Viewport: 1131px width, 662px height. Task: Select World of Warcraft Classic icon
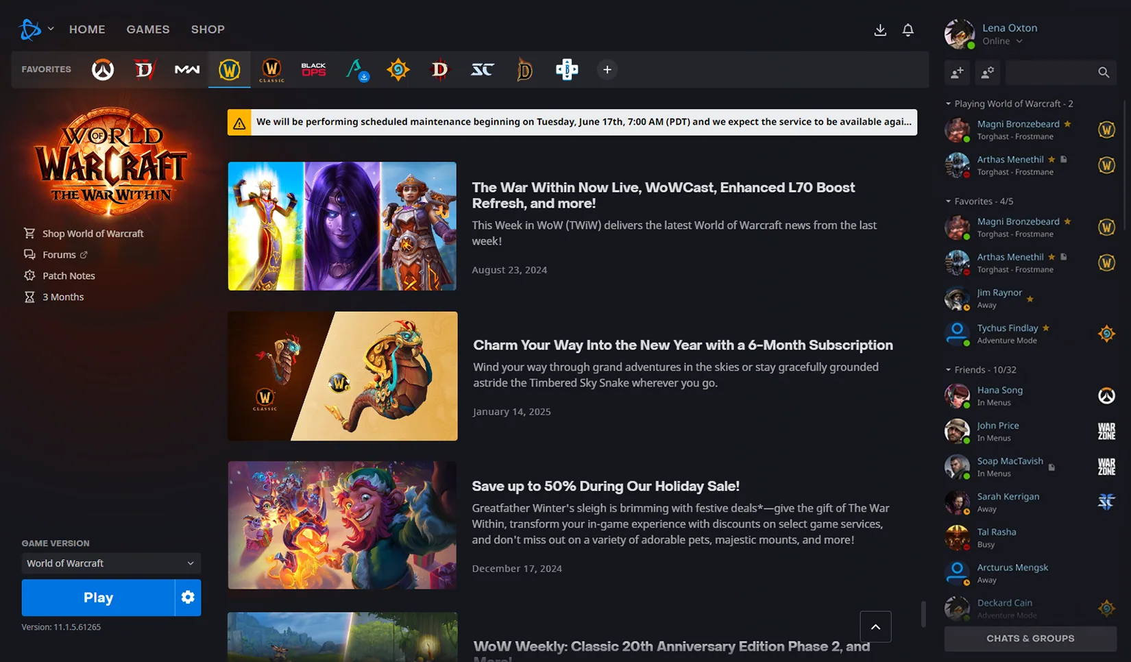pos(271,70)
